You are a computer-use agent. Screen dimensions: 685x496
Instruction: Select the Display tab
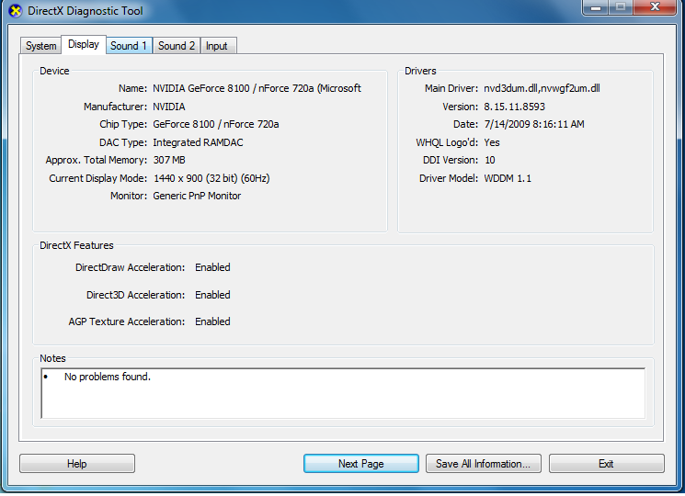(x=84, y=44)
